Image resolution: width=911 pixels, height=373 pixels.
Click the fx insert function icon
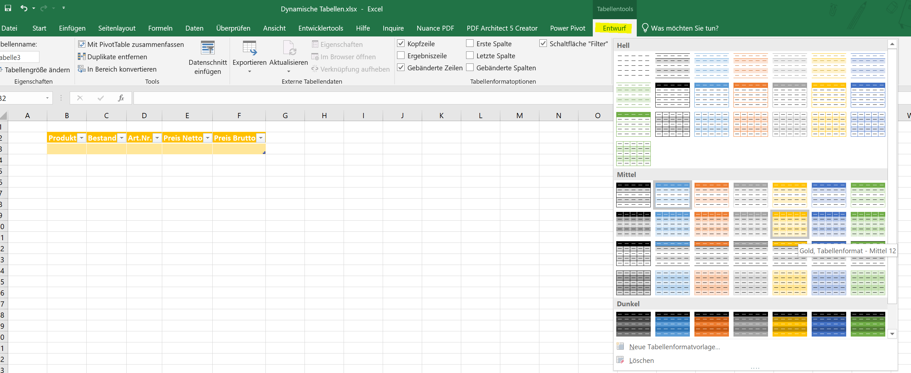coord(121,98)
